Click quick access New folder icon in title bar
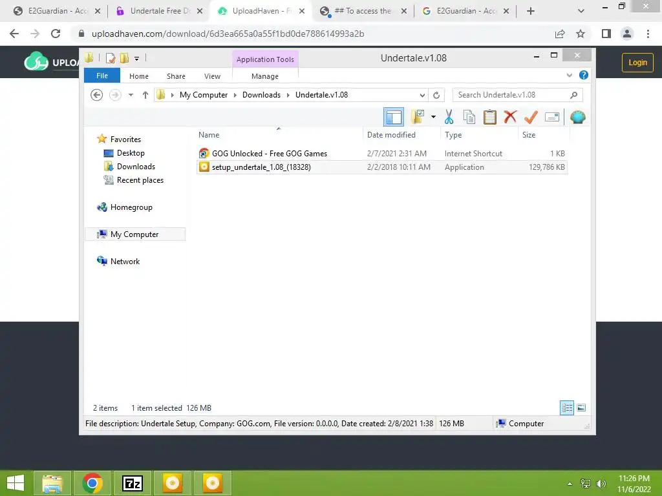The height and width of the screenshot is (496, 662). tap(125, 57)
